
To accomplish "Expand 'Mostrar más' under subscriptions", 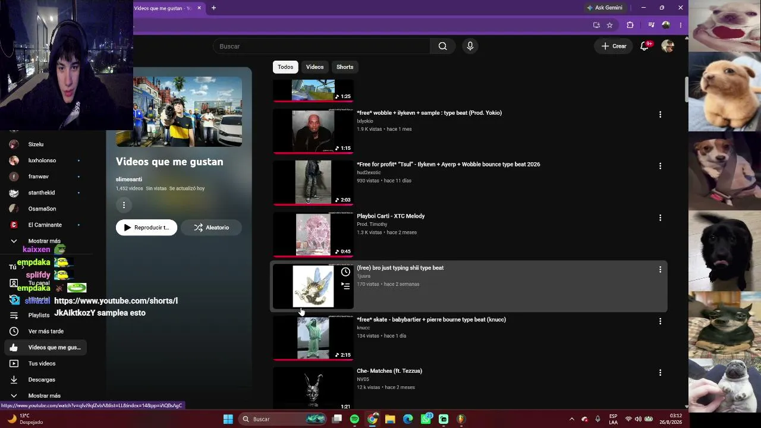I will [x=45, y=241].
